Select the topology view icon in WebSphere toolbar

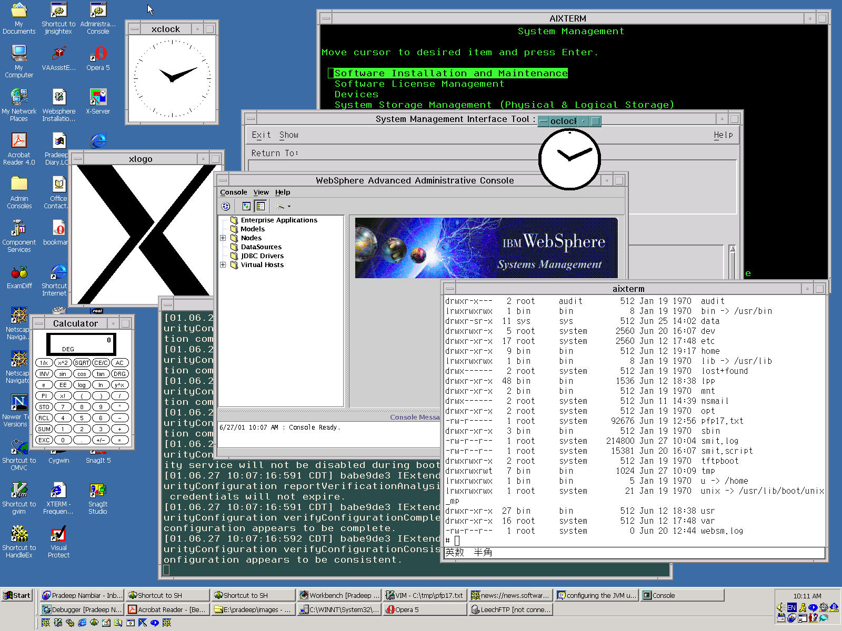pyautogui.click(x=246, y=206)
